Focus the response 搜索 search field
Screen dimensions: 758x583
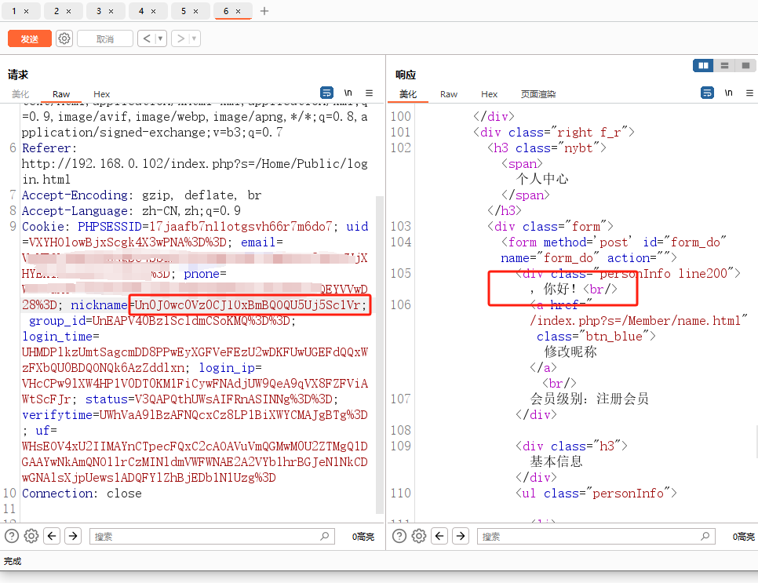click(596, 536)
